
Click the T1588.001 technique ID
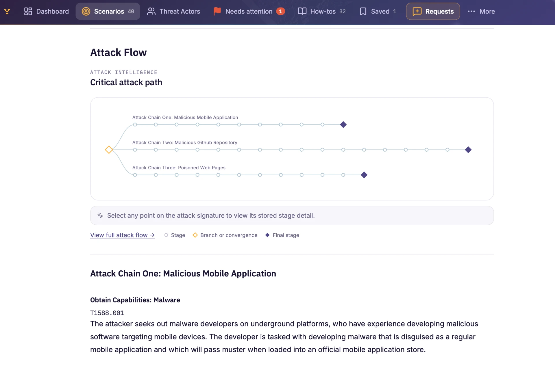(107, 313)
